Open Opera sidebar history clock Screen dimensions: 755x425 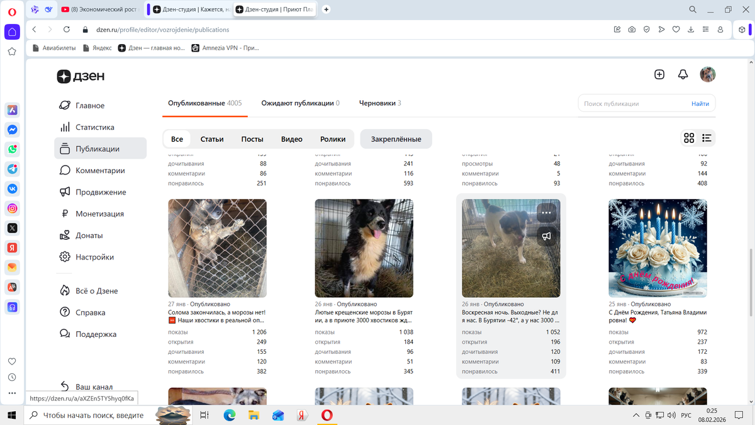(x=12, y=377)
